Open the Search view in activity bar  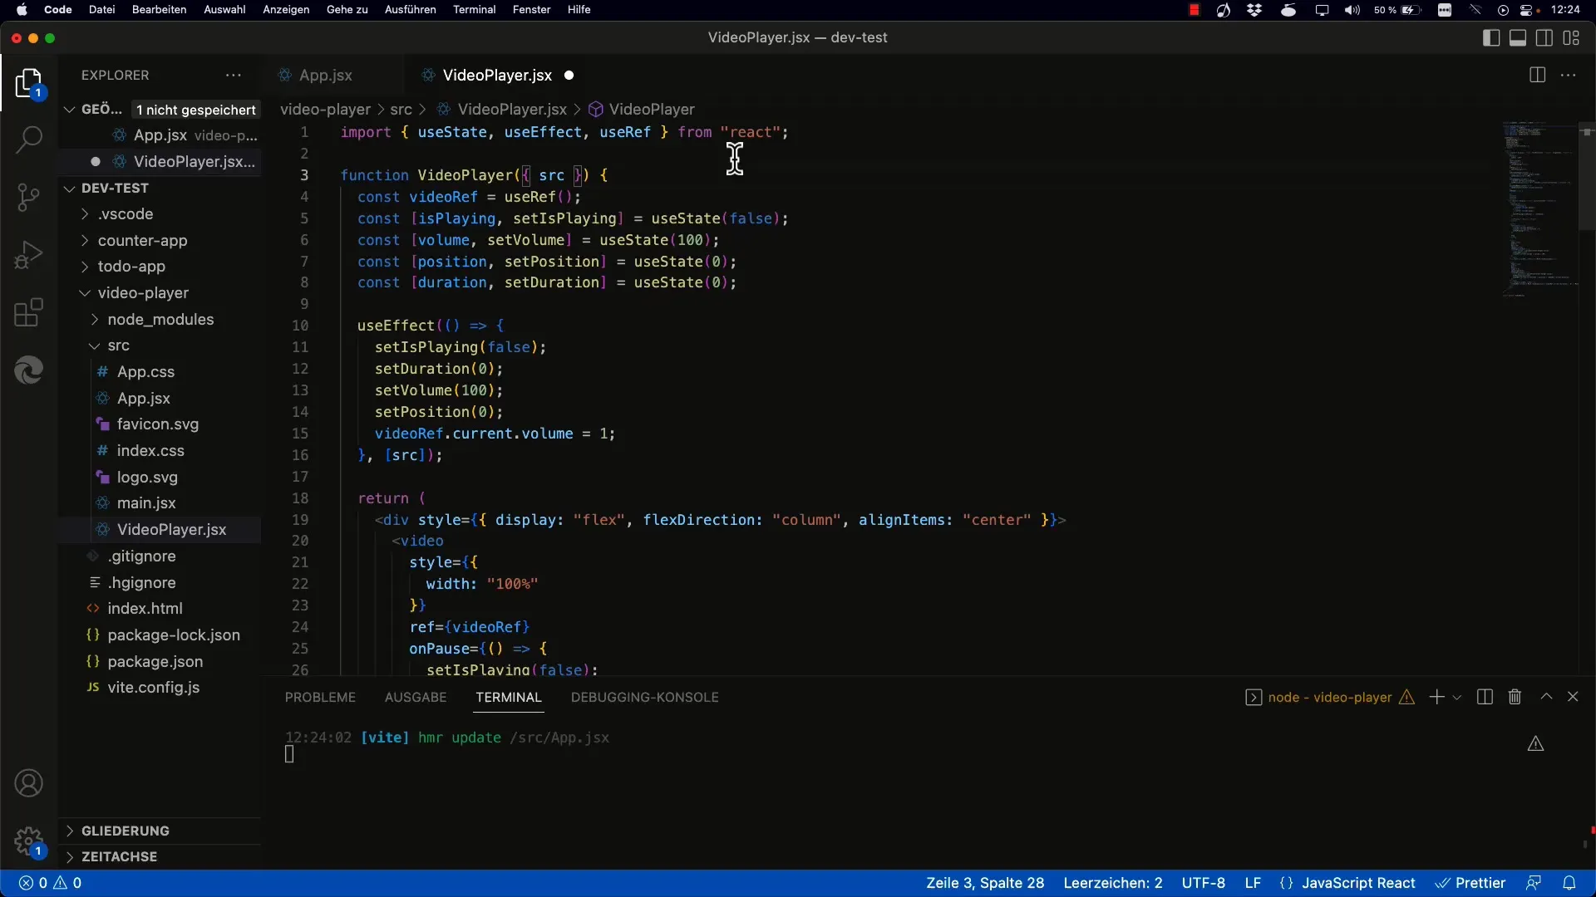click(x=29, y=140)
